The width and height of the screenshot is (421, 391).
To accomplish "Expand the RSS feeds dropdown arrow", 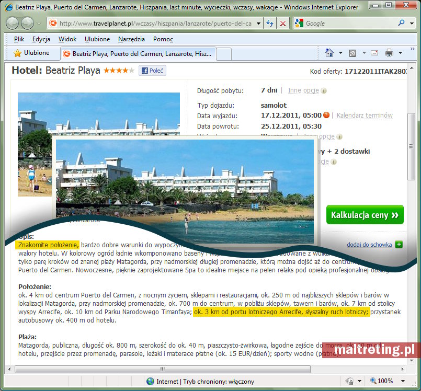I will (364, 53).
